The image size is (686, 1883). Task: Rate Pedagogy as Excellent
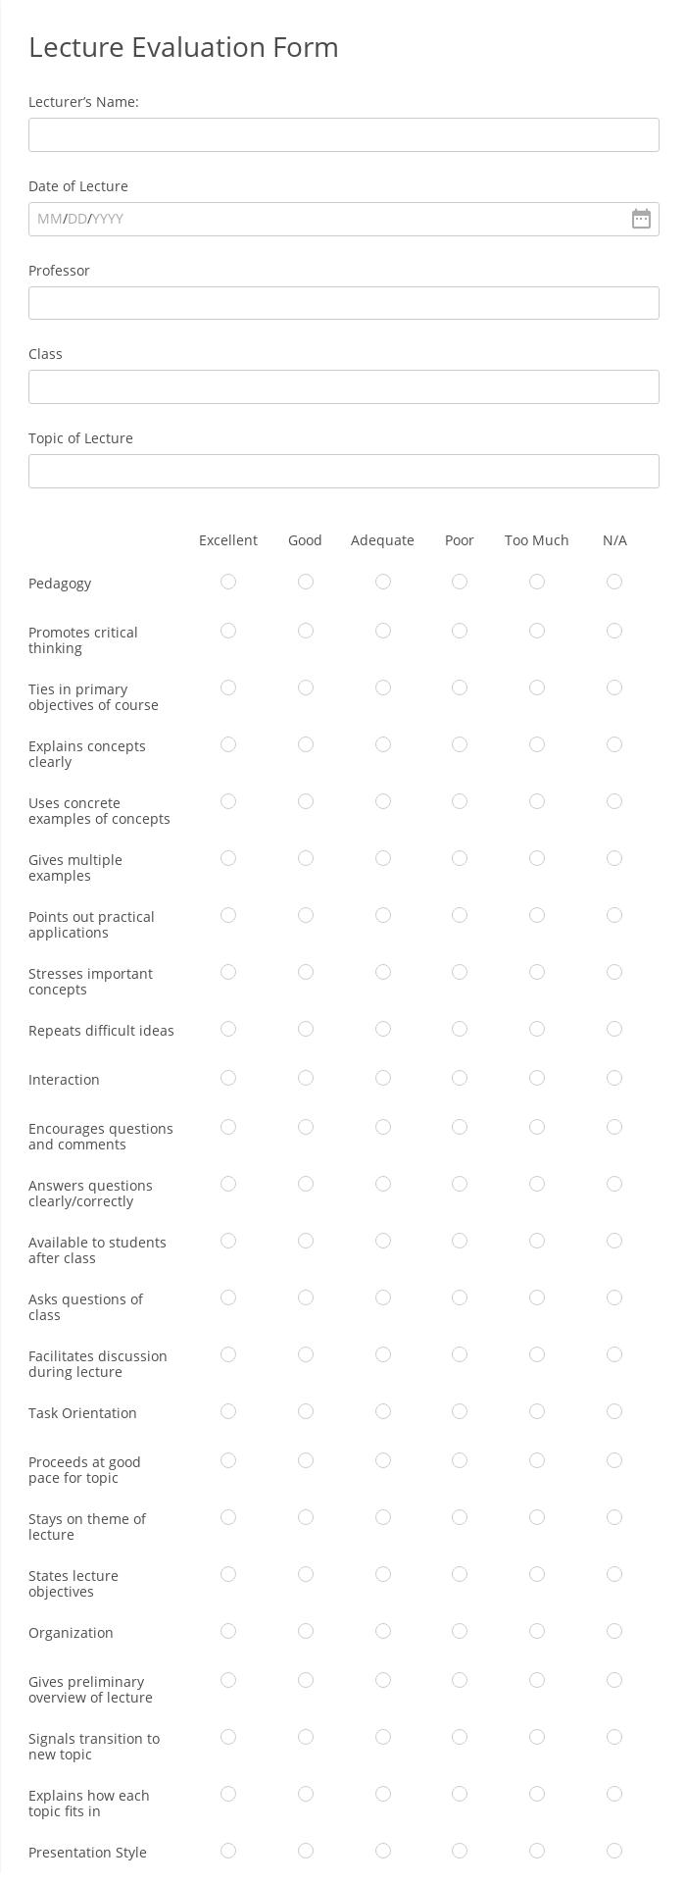coord(228,582)
